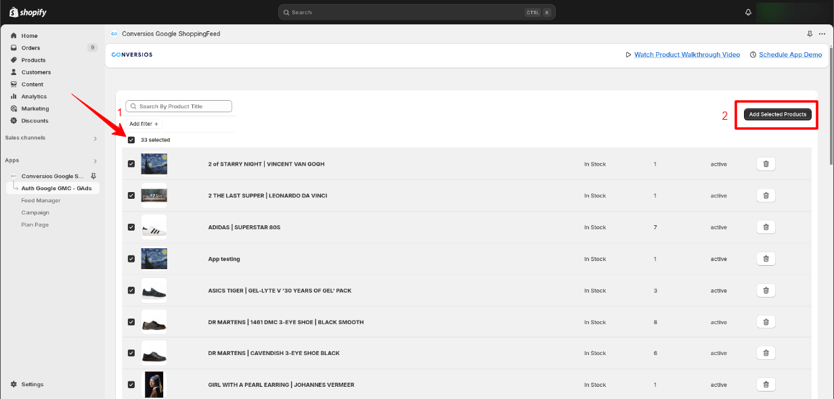834x399 pixels.
Task: Click the Products tag icon
Action: (x=14, y=60)
